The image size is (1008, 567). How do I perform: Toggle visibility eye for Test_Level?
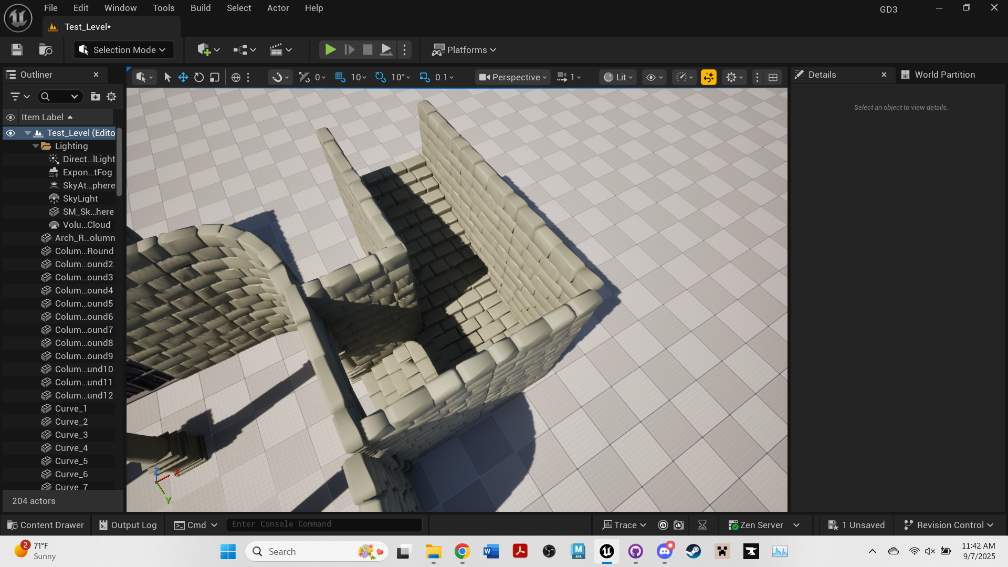(x=10, y=133)
